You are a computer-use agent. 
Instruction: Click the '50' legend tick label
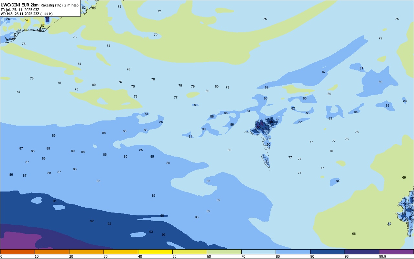(x=174, y=256)
